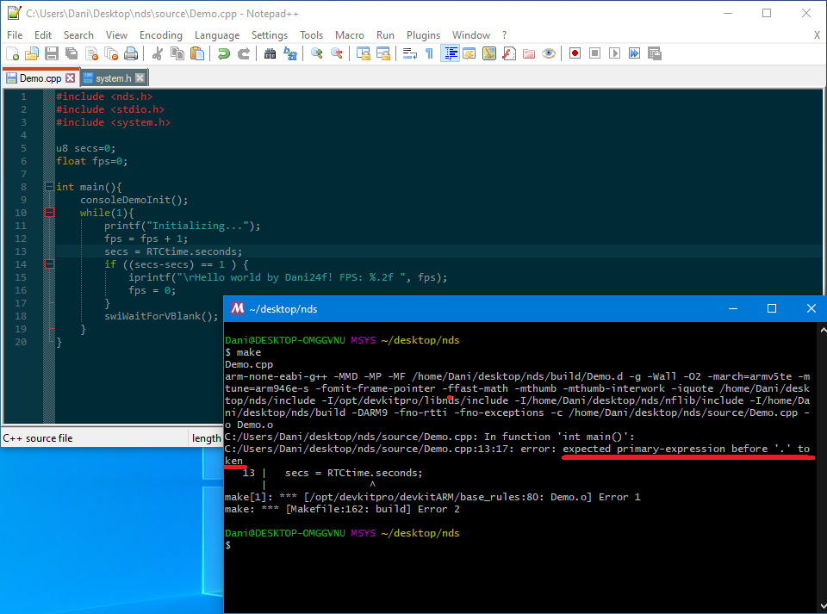The image size is (827, 614).
Task: Close the Demo.cpp tab
Action: click(70, 78)
